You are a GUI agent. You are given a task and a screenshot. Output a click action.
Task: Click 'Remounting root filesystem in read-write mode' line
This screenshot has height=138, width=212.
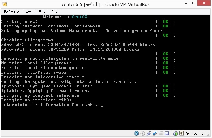click(61, 58)
